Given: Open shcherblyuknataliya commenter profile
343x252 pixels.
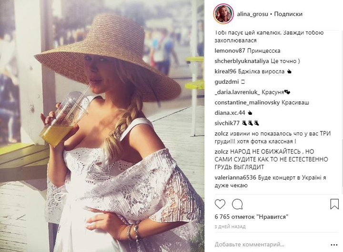Looking at the screenshot, I should (242, 61).
